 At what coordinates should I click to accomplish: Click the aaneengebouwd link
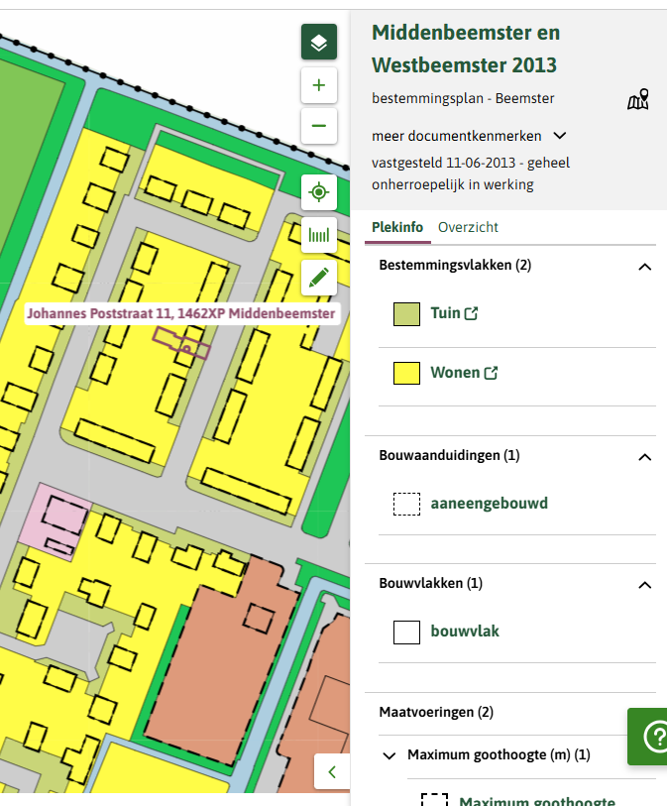(489, 504)
